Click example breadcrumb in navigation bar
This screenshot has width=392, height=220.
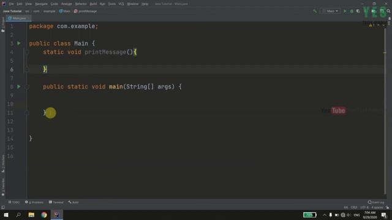49,11
